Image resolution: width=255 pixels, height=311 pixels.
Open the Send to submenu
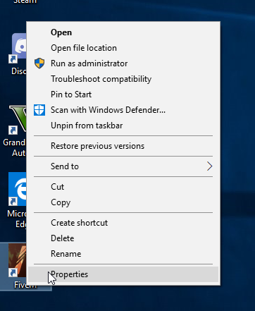tap(123, 166)
